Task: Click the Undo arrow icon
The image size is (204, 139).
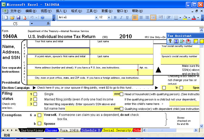Action: (32, 17)
